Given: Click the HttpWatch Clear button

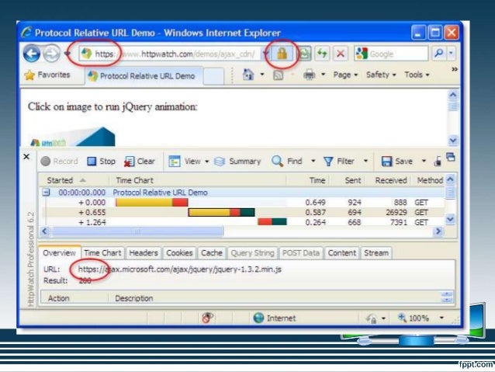Looking at the screenshot, I should 140,162.
